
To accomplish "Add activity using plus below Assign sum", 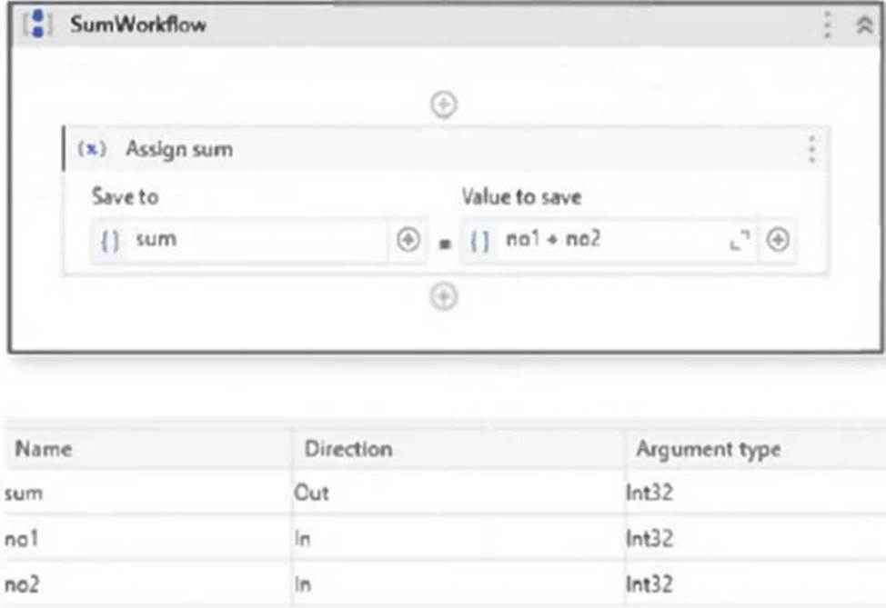I will [444, 297].
